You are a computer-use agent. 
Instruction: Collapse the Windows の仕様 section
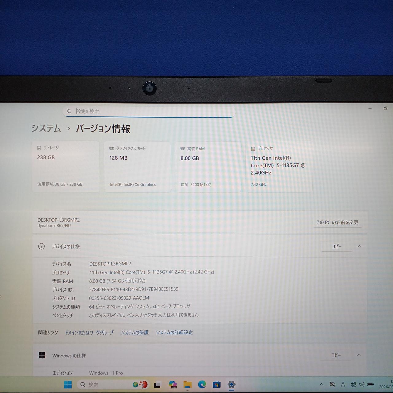coord(358,355)
